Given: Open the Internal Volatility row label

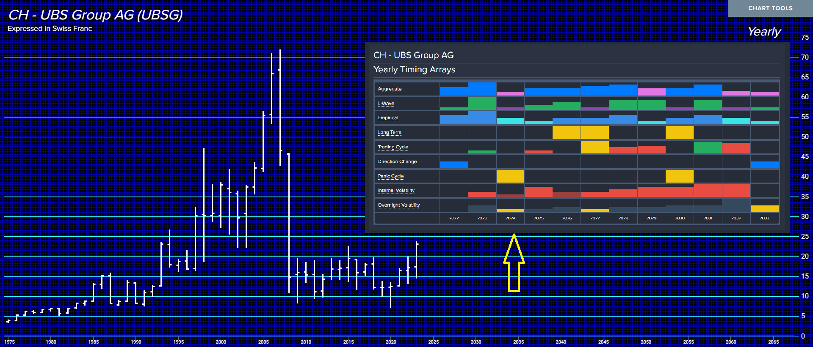Looking at the screenshot, I should pos(396,190).
